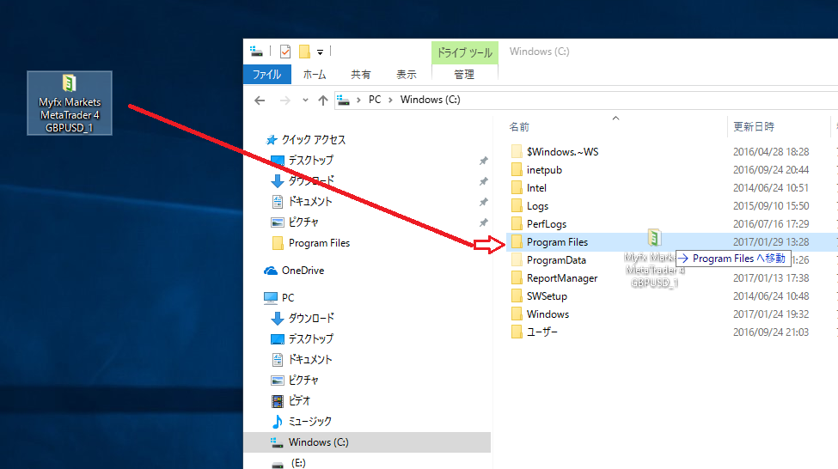
Task: Open the ファイル tab
Action: [266, 74]
